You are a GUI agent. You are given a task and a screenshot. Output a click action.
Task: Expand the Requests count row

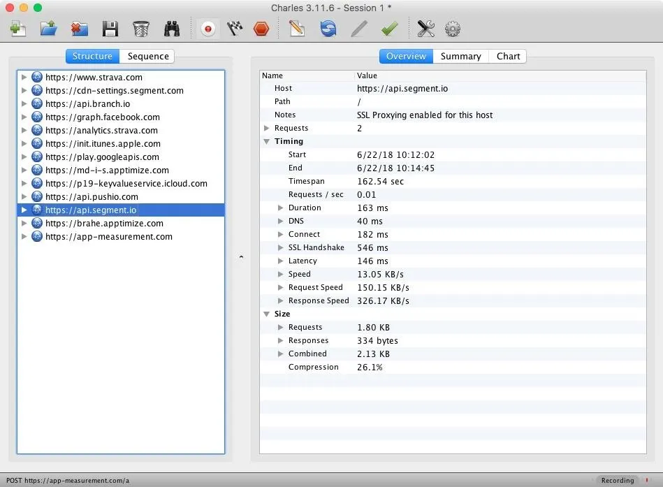(x=266, y=128)
